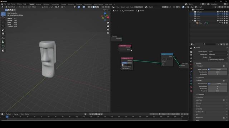This screenshot has height=128, width=229.
Task: Select the Cursor tool in viewport toolbar
Action: click(3, 18)
